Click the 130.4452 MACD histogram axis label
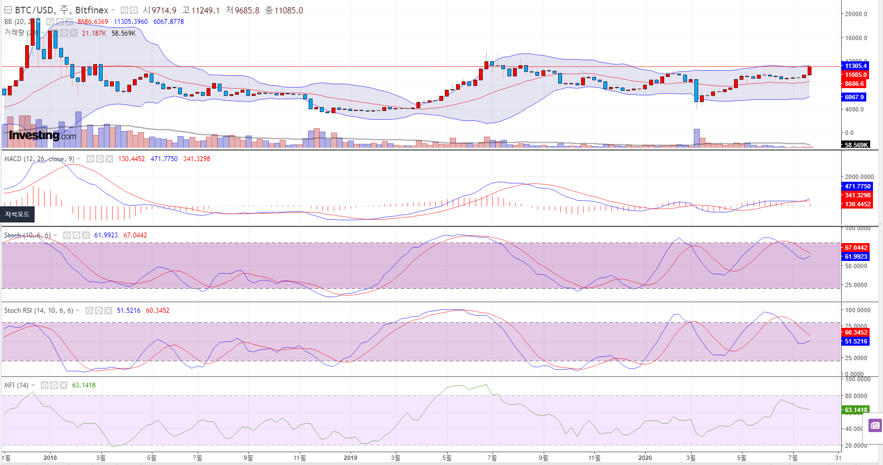The image size is (883, 465). coord(857,204)
